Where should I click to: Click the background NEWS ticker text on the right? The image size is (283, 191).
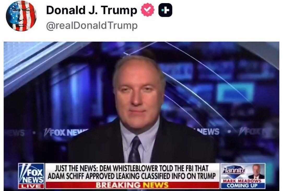[208, 132]
